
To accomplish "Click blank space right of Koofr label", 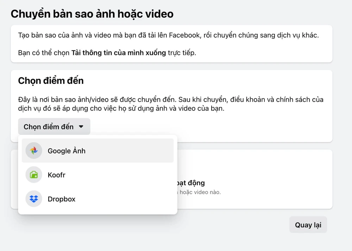I will (123, 175).
